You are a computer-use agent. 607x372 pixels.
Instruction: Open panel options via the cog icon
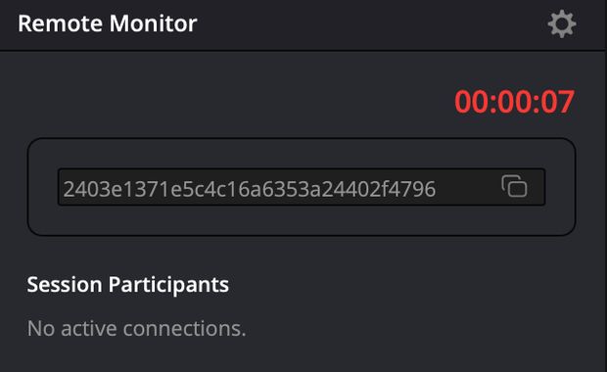(562, 24)
